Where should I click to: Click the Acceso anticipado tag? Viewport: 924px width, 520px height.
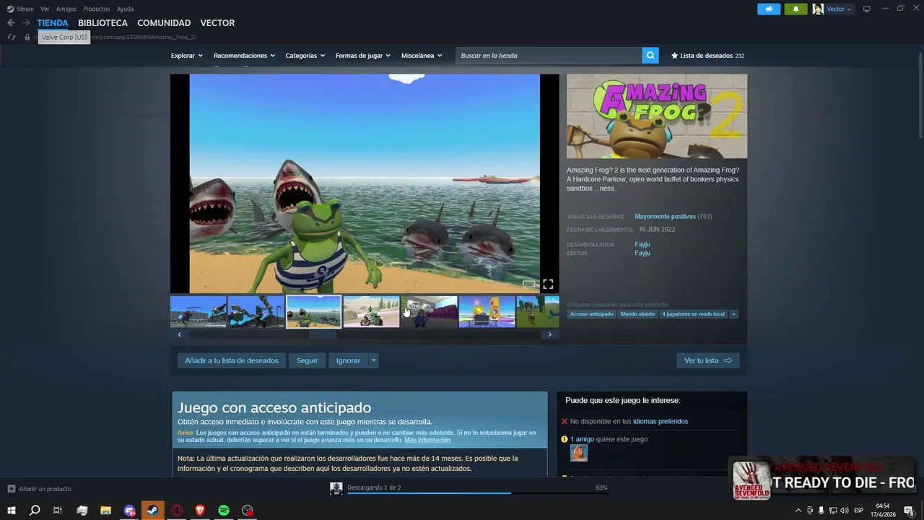591,314
